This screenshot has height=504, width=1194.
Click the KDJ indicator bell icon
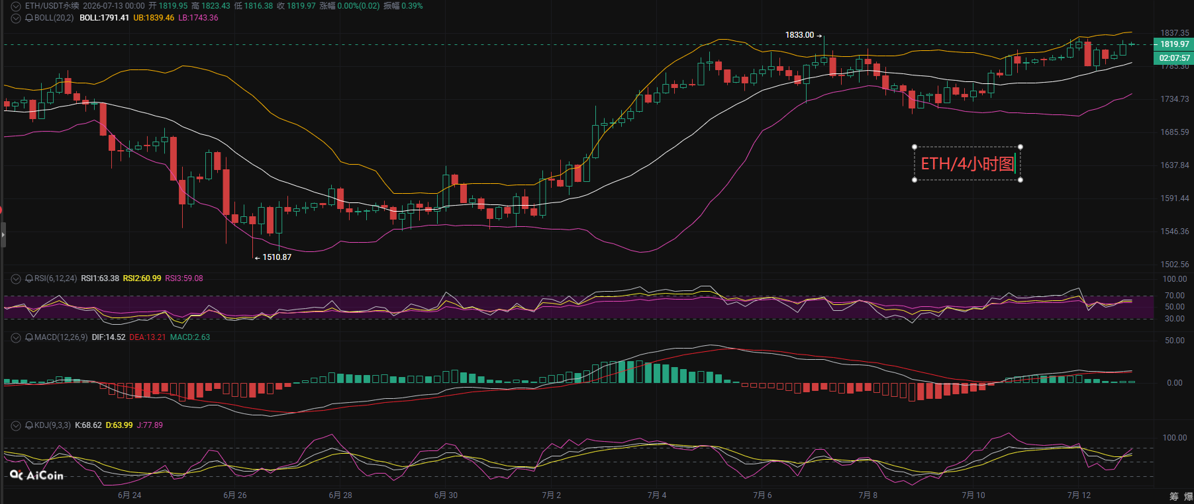(29, 425)
